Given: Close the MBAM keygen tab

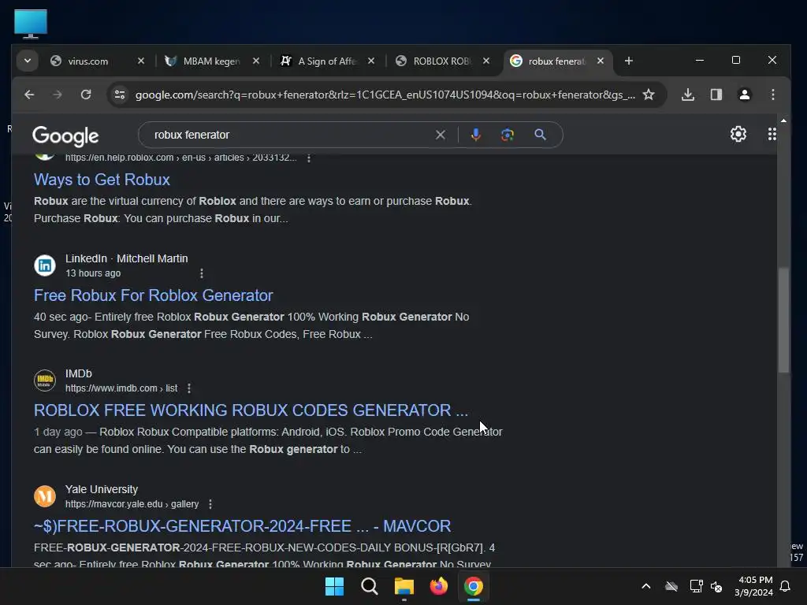Looking at the screenshot, I should (256, 61).
